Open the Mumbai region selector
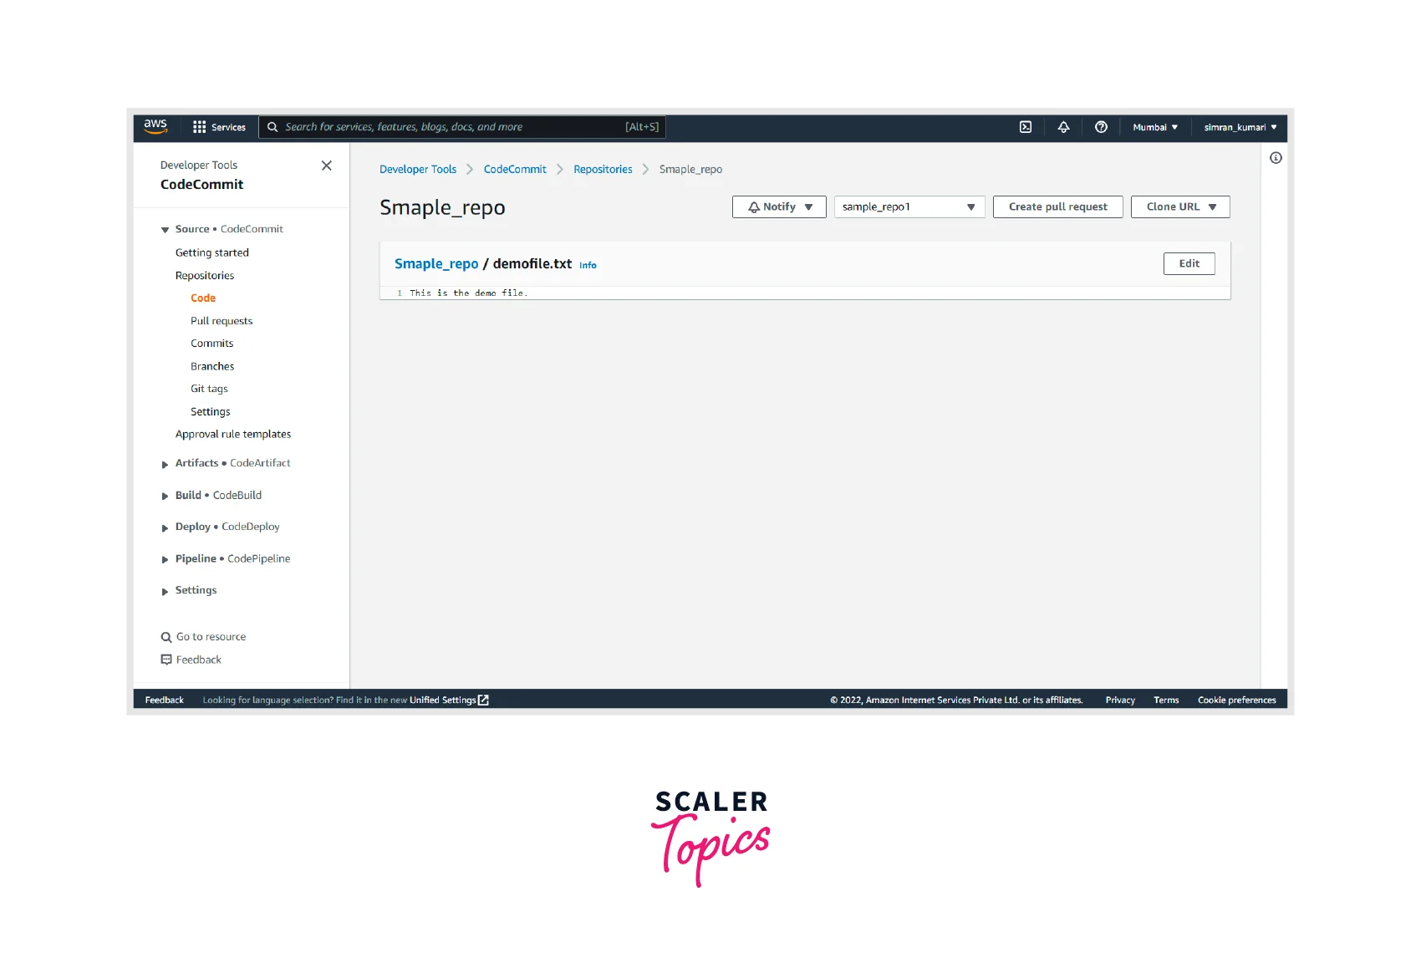 [x=1154, y=127]
